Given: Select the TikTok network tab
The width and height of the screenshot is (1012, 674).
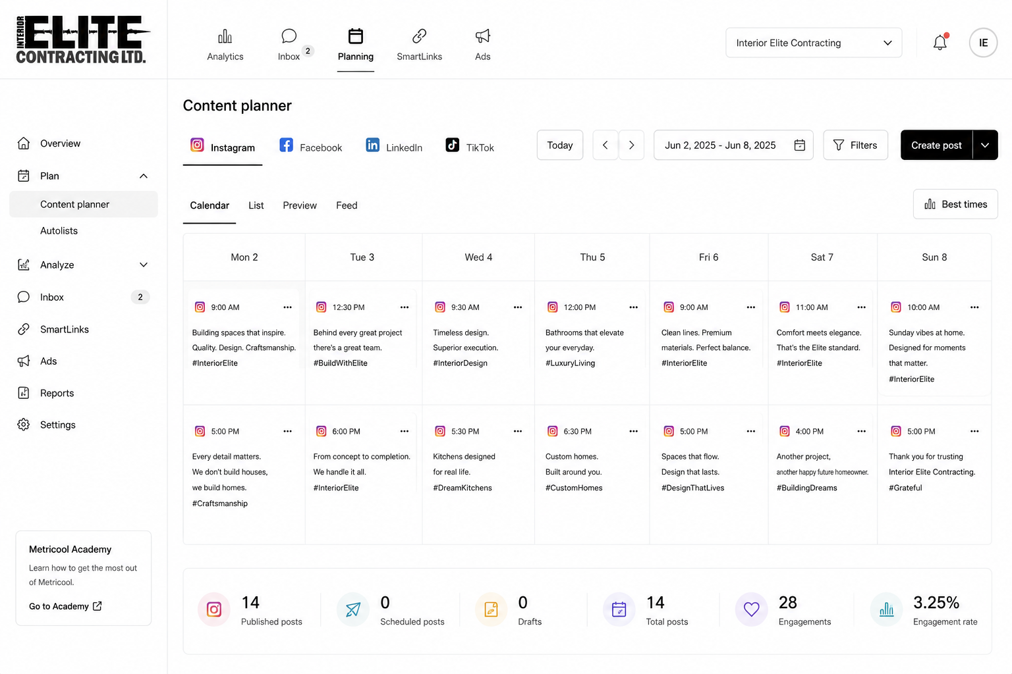Looking at the screenshot, I should (x=470, y=147).
